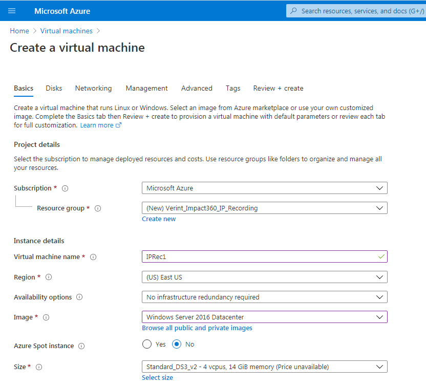Click the Region info icon
The width and height of the screenshot is (426, 386).
coord(48,277)
